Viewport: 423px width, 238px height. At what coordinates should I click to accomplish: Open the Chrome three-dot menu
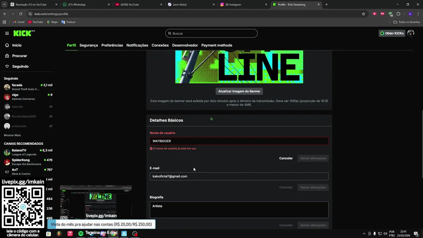[x=418, y=14]
